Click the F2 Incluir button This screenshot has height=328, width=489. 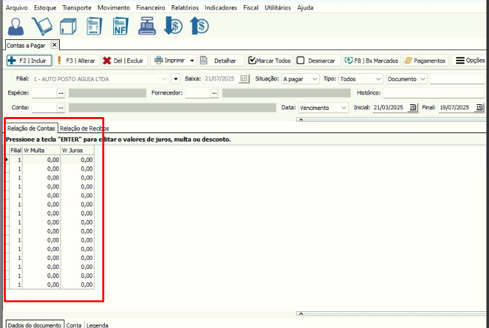(27, 60)
